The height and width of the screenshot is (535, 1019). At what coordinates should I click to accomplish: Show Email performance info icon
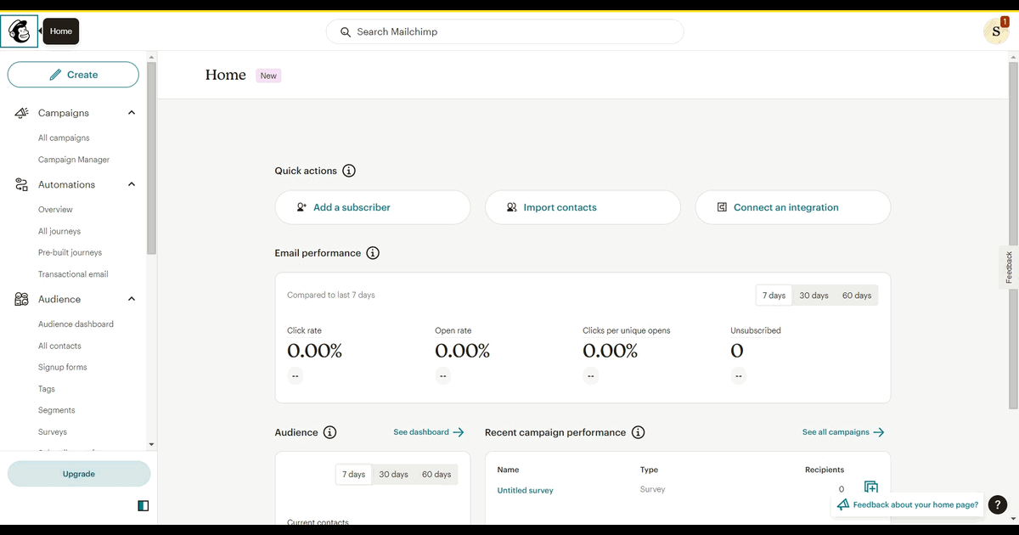(373, 253)
